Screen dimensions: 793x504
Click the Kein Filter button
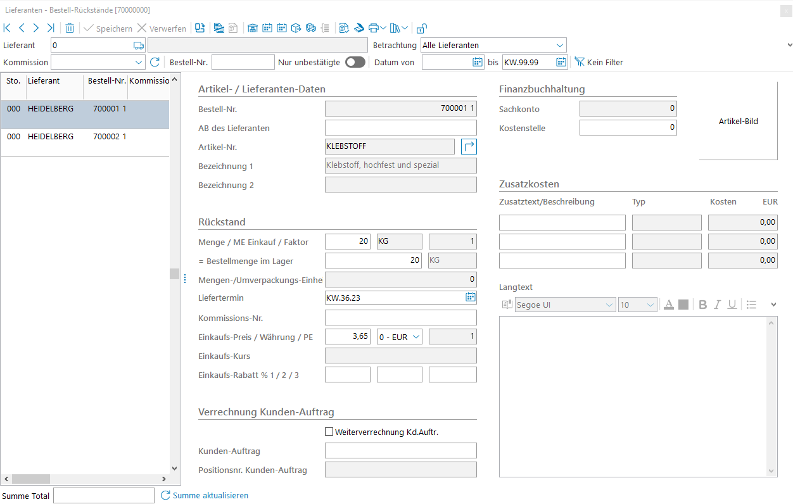tap(599, 62)
